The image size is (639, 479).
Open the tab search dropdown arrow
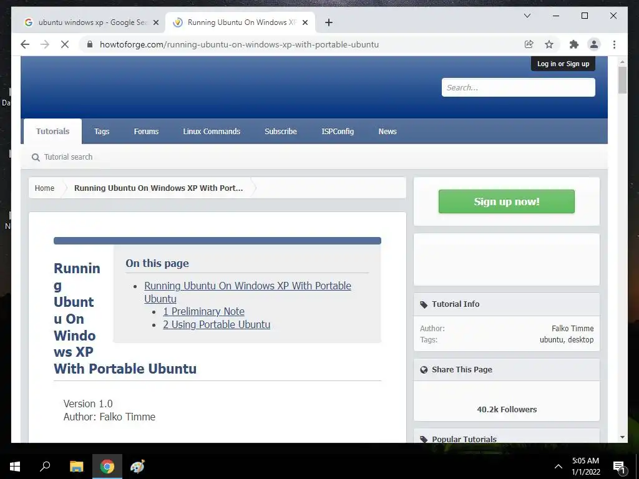(x=527, y=16)
